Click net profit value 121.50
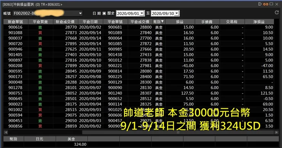The height and width of the screenshot is (148, 282). coord(267,93)
